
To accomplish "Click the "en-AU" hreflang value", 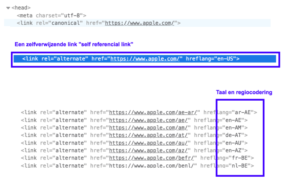I will coord(233,143).
